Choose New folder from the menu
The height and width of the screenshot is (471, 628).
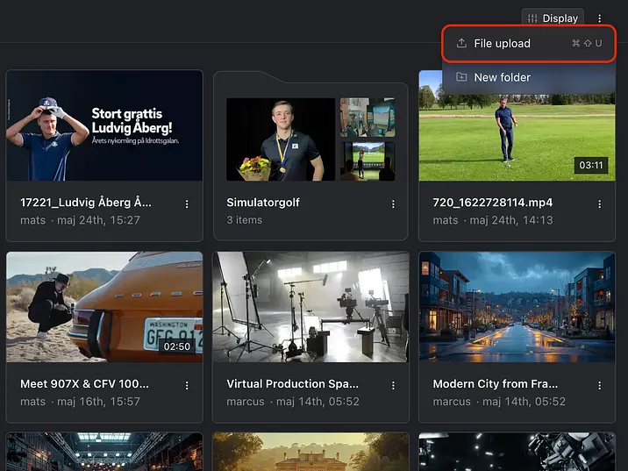[502, 77]
